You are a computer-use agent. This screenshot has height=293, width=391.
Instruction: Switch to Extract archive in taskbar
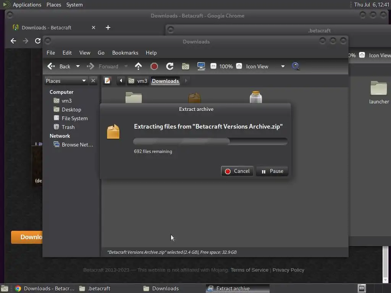tap(238, 288)
